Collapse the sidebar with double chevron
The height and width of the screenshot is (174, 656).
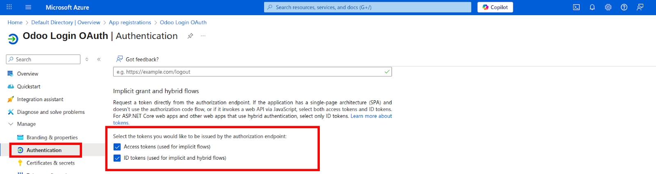tap(99, 59)
